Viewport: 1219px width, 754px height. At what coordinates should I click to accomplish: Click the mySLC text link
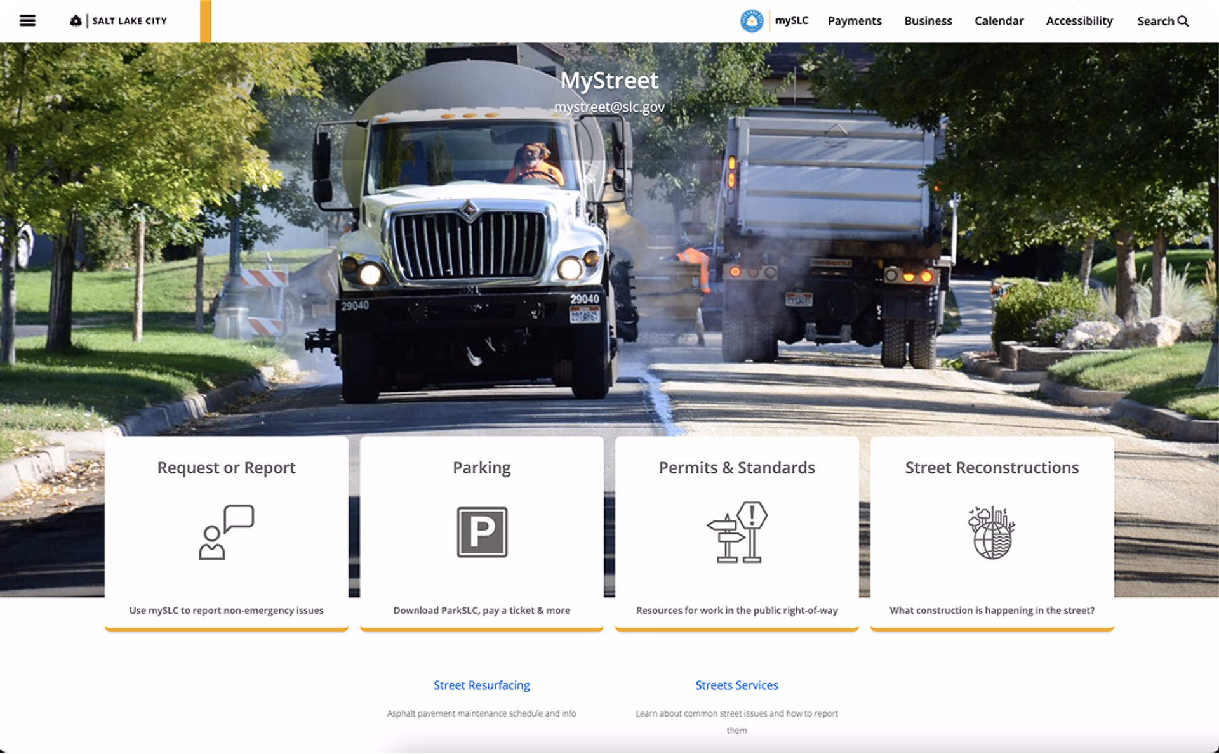click(x=791, y=20)
